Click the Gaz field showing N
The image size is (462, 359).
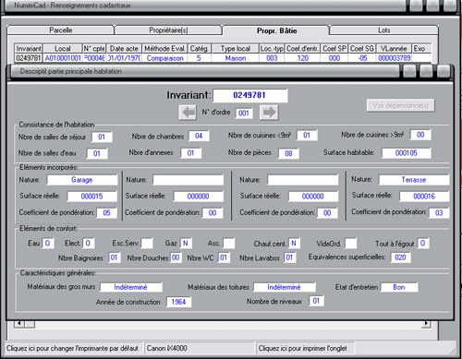[x=186, y=244]
